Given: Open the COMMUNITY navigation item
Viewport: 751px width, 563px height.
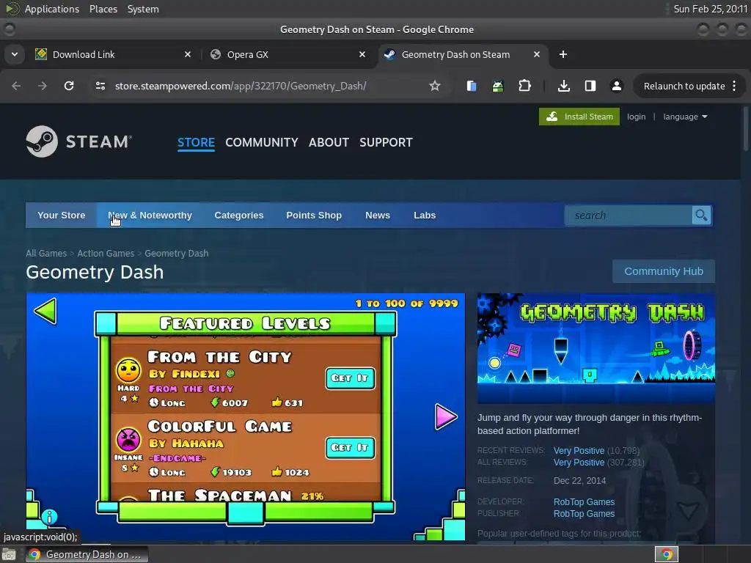Looking at the screenshot, I should point(262,142).
